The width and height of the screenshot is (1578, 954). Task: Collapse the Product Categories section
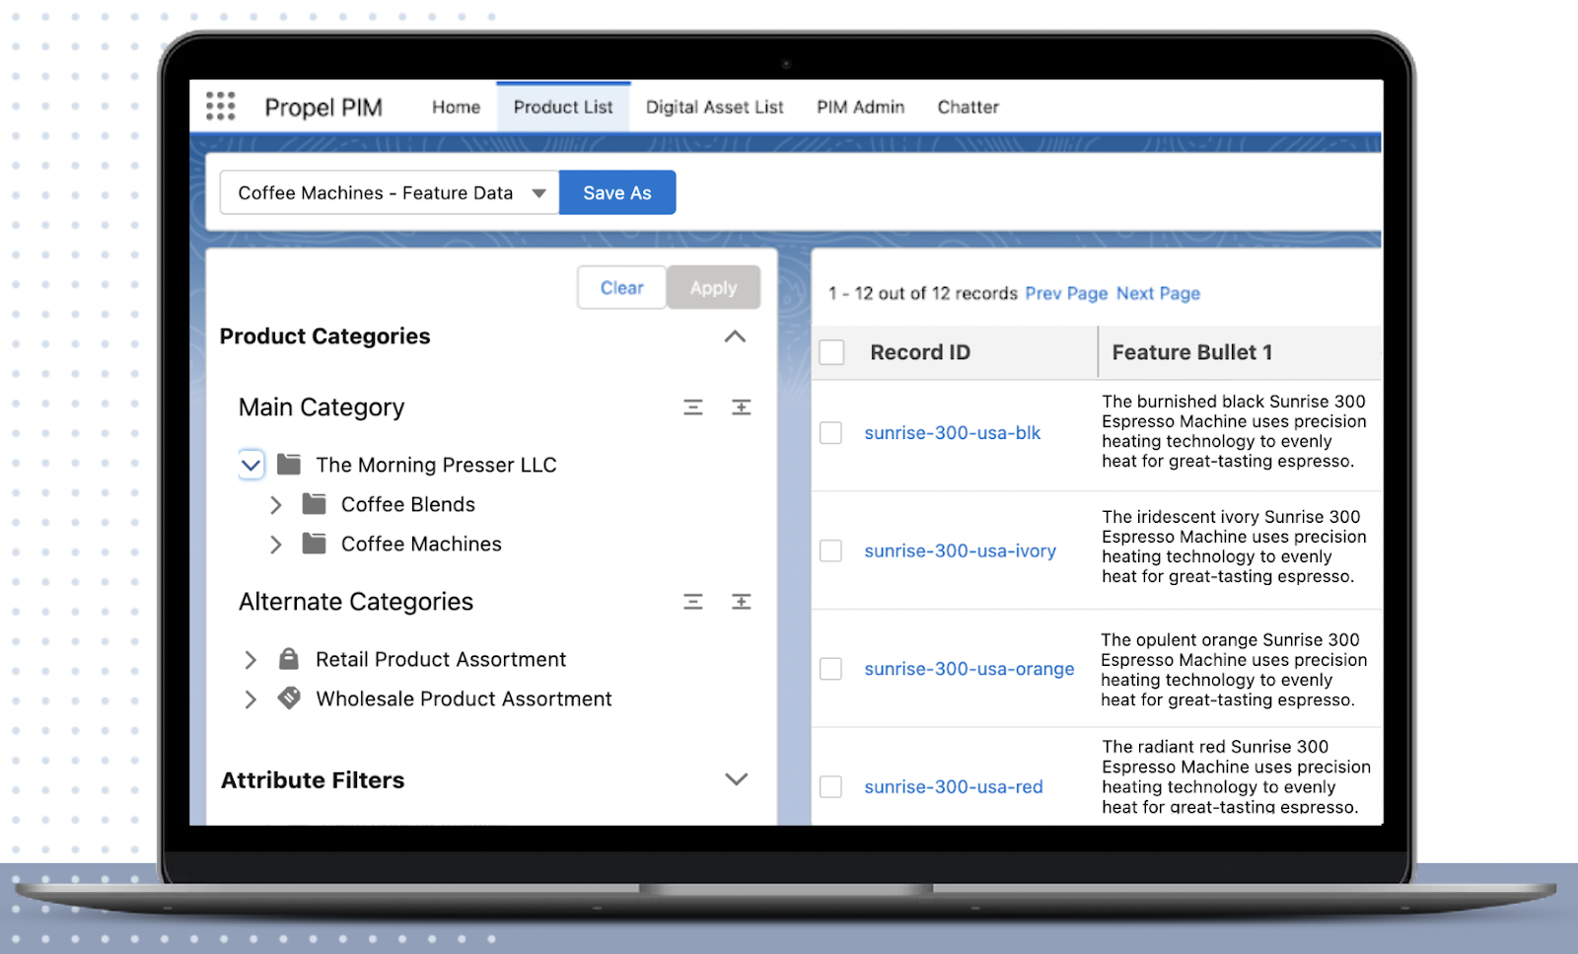[x=735, y=336]
